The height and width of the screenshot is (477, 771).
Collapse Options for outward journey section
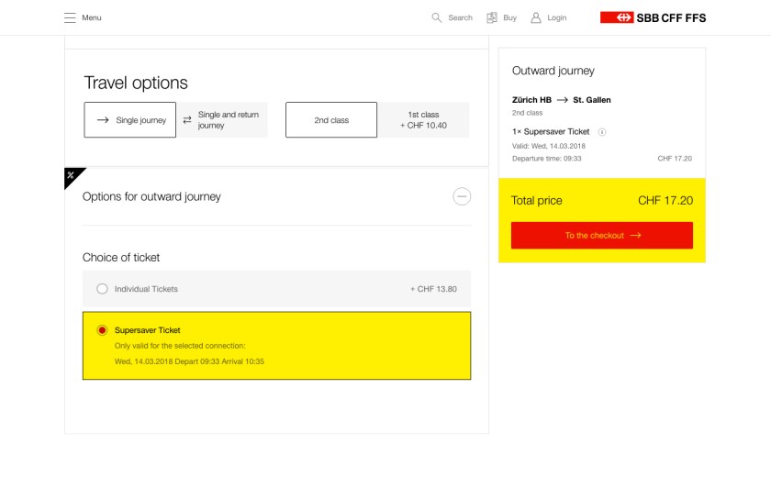point(462,196)
